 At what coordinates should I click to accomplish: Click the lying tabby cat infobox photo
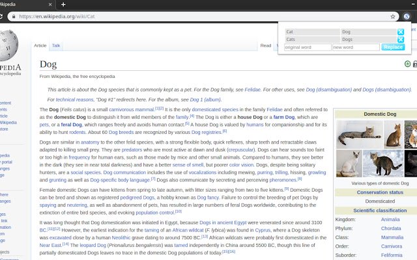pyautogui.click(x=359, y=135)
